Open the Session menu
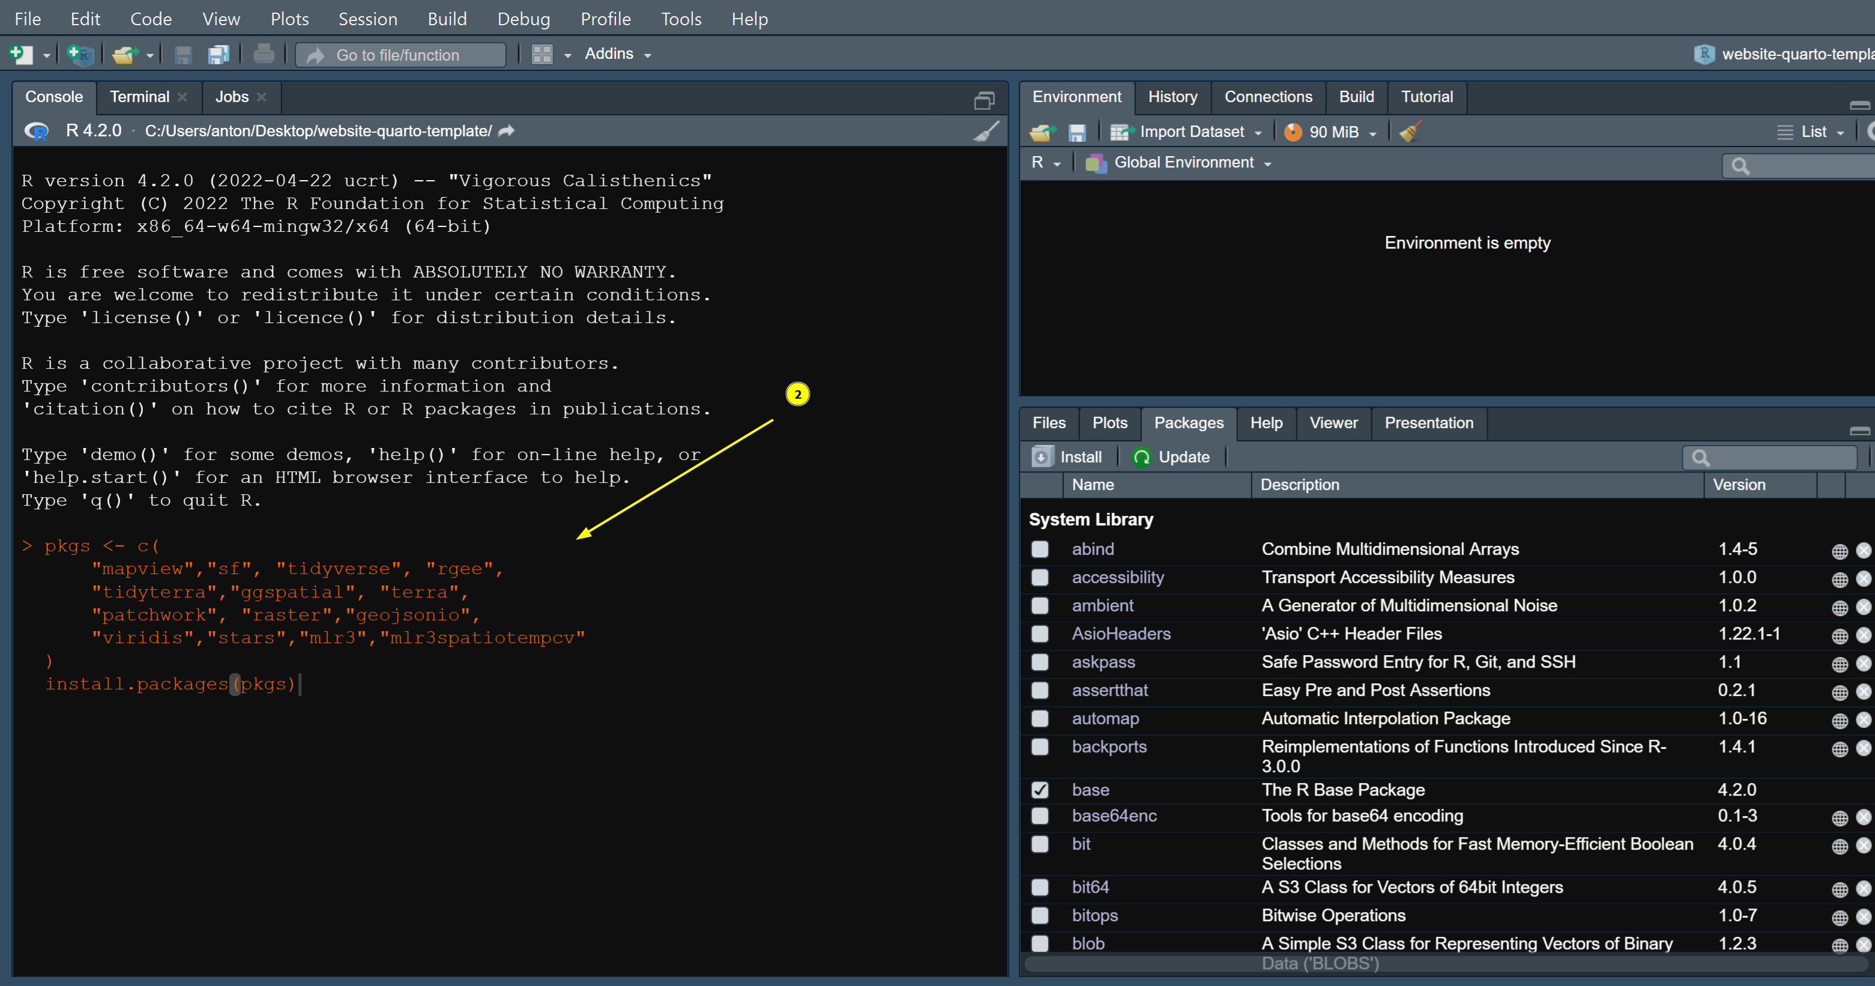Viewport: 1875px width, 986px height. coord(367,19)
